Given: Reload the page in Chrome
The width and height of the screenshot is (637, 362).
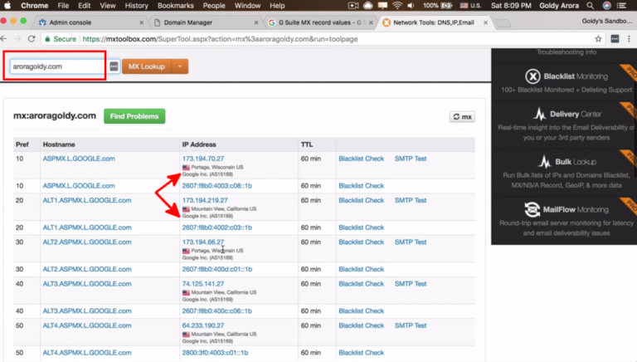Looking at the screenshot, I should click(32, 39).
